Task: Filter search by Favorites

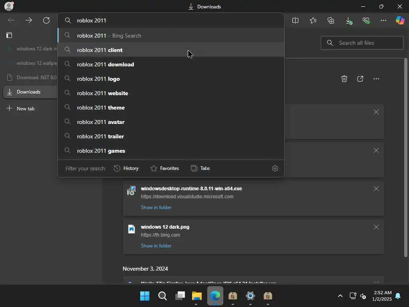Action: (x=165, y=168)
